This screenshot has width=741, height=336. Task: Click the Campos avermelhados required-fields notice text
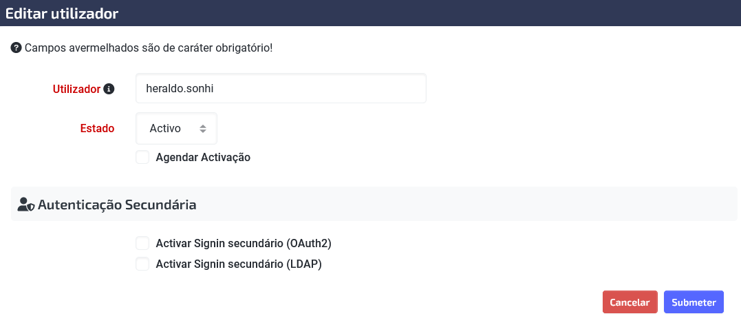(x=149, y=48)
